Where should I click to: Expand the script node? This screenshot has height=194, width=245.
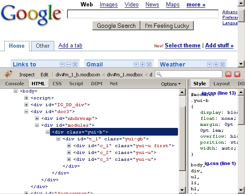point(26,98)
